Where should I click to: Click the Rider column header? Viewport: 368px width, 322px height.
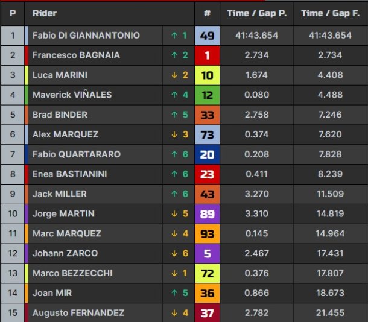click(x=45, y=13)
